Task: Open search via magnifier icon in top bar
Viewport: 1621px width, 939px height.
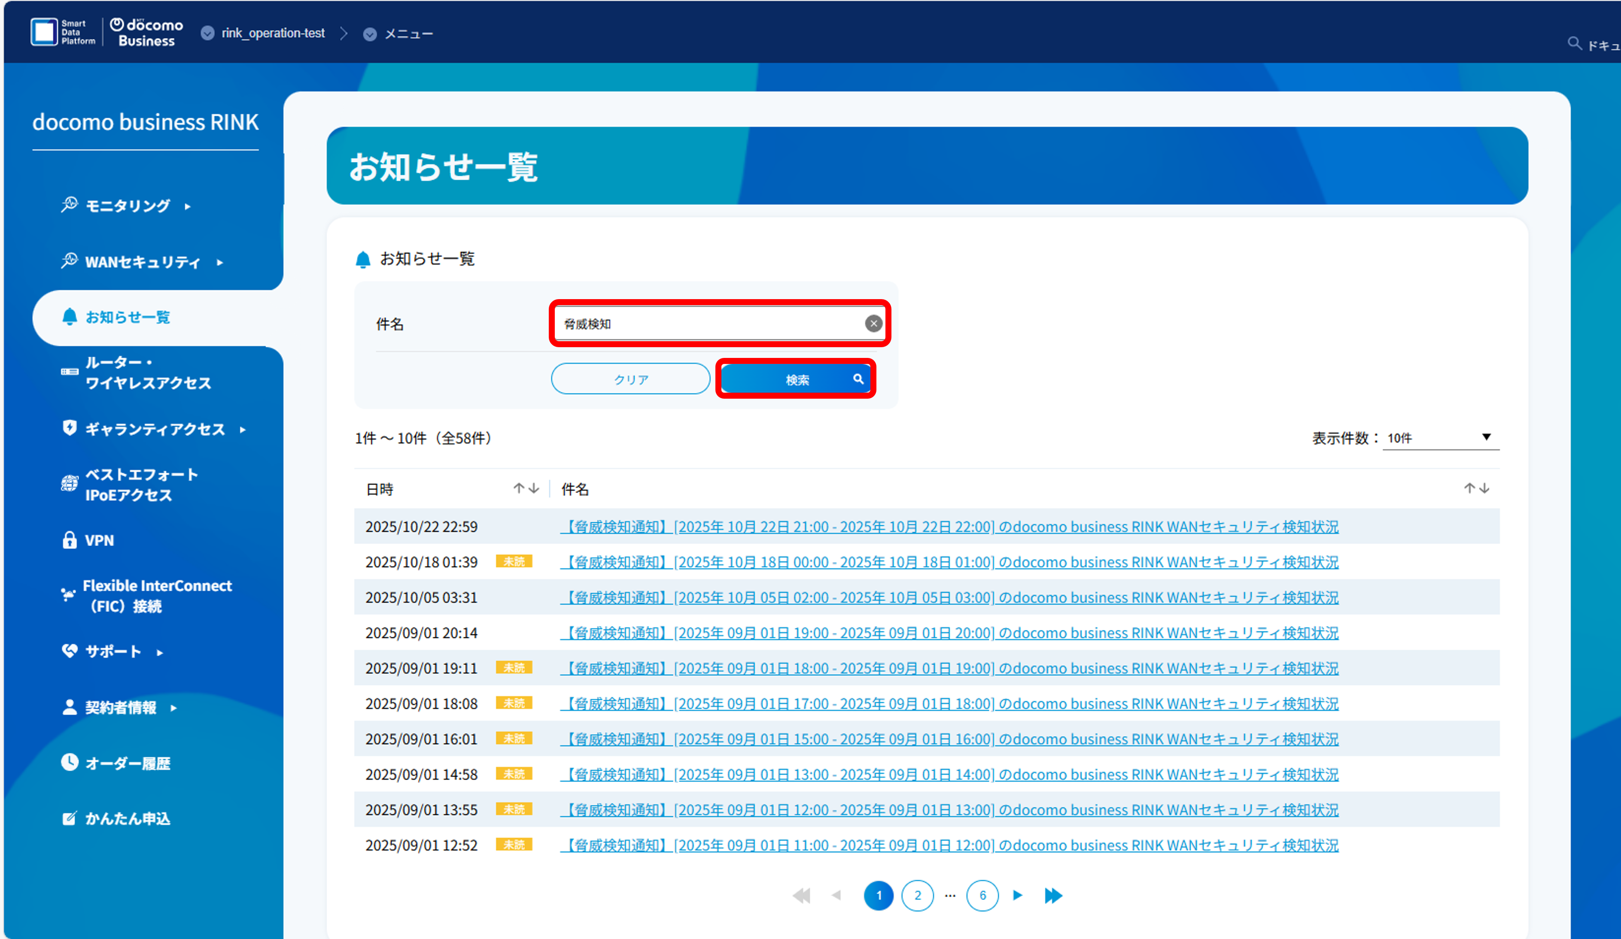Action: point(1575,44)
